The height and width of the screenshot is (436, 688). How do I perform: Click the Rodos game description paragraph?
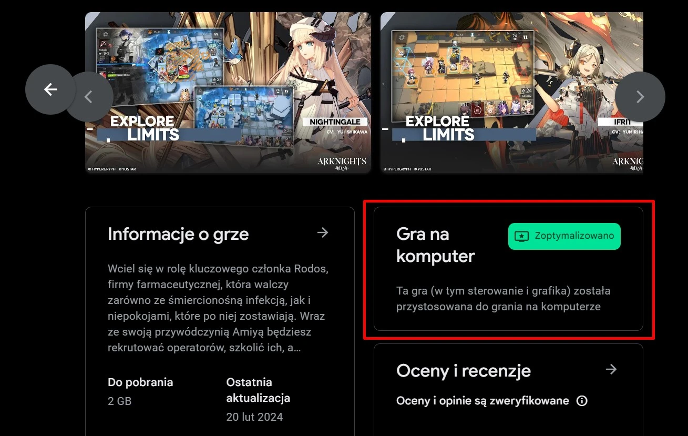pyautogui.click(x=218, y=309)
